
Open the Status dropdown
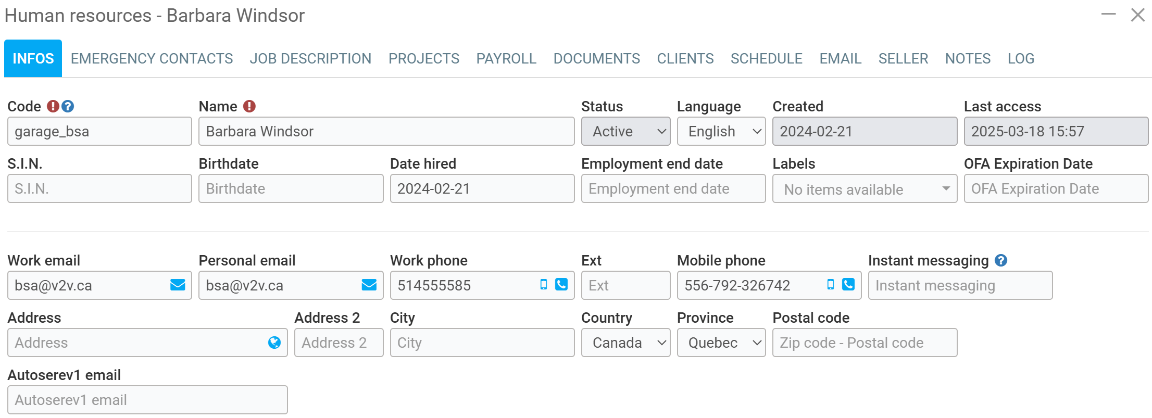pos(625,131)
